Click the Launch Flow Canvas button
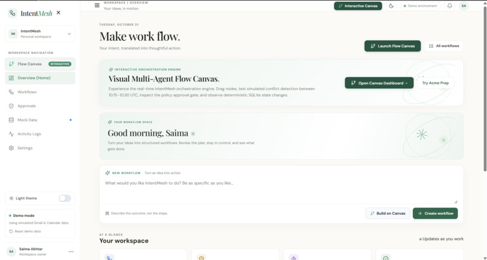The height and width of the screenshot is (260, 487). click(x=393, y=46)
